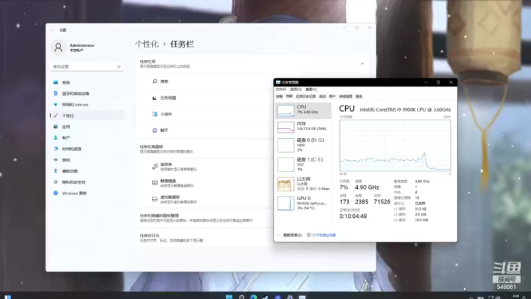Screen dimensions: 531x299
Task: Click the 聊天 (Chat) item row
Action: [205, 130]
